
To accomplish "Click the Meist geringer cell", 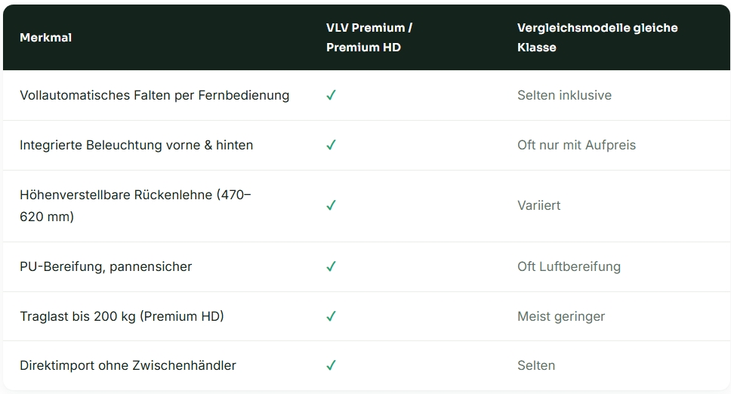I will click(x=561, y=317).
